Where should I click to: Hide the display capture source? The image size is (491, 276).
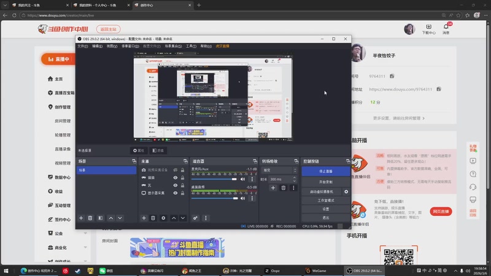click(176, 193)
